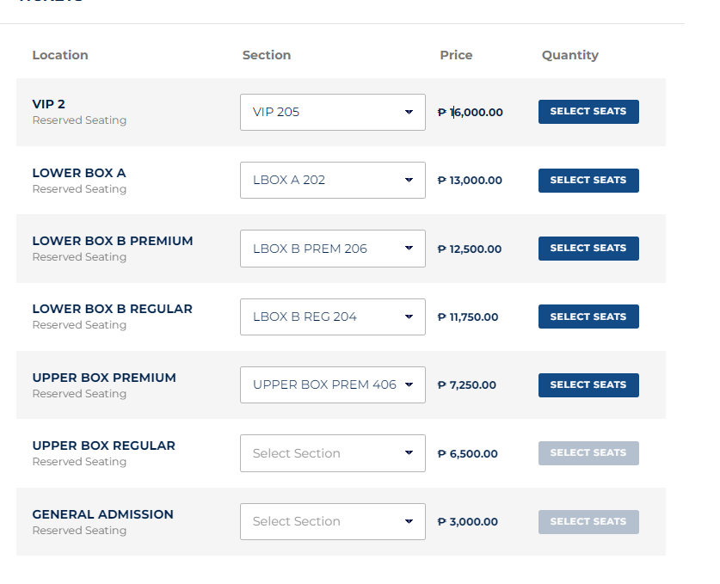
Task: Click Select Seats for Upper Box Premium
Action: tap(588, 385)
